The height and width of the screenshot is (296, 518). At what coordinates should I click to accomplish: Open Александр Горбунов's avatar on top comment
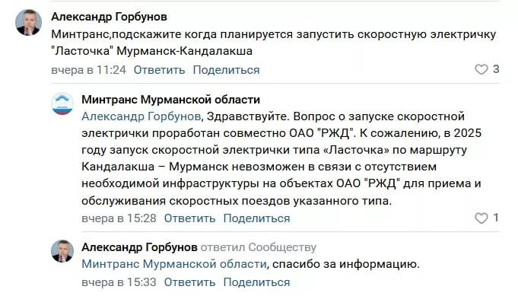[28, 22]
